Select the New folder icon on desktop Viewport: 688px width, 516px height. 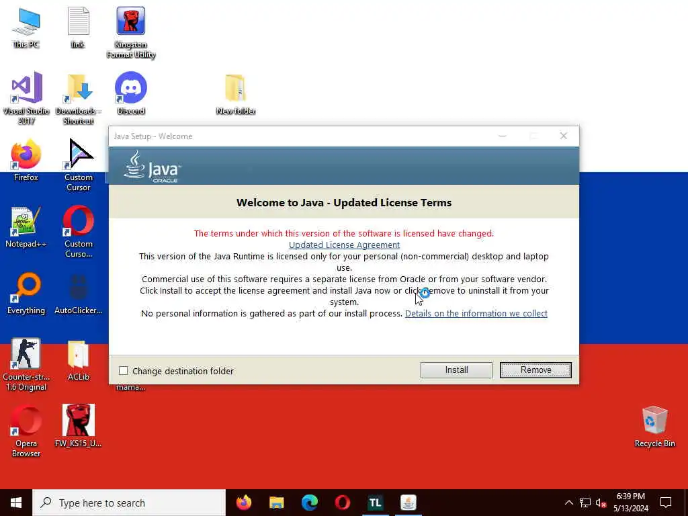[x=236, y=94]
